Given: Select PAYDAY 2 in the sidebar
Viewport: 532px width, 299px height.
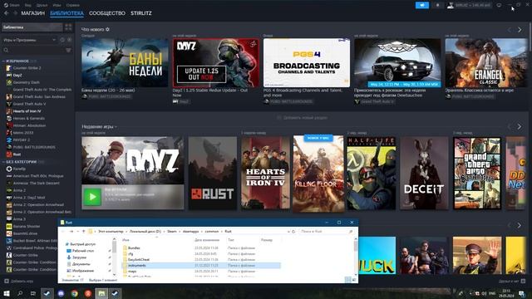Looking at the screenshot, I should coord(21,140).
